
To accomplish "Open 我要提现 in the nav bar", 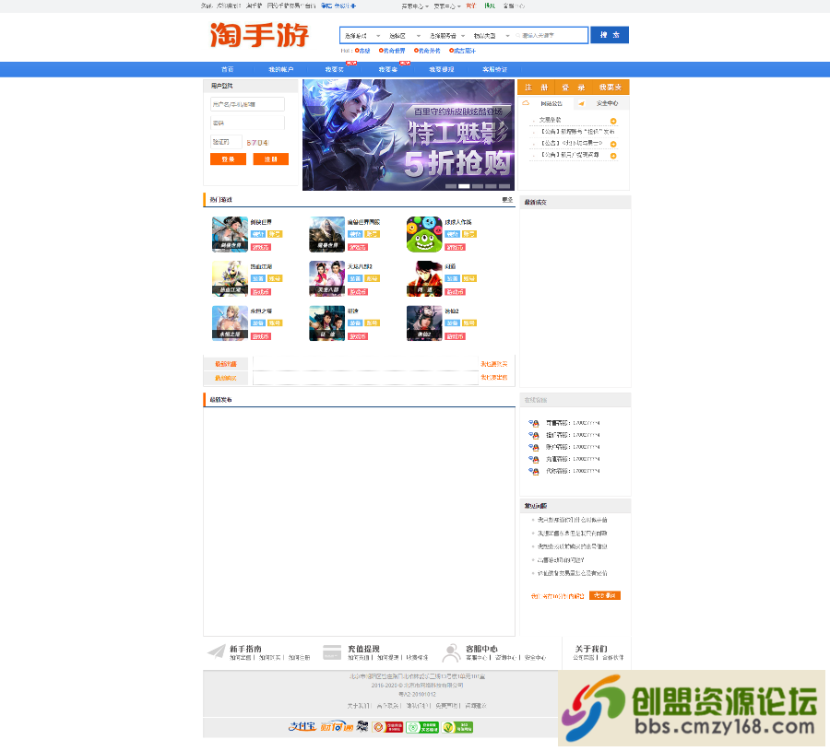I will coord(441,69).
